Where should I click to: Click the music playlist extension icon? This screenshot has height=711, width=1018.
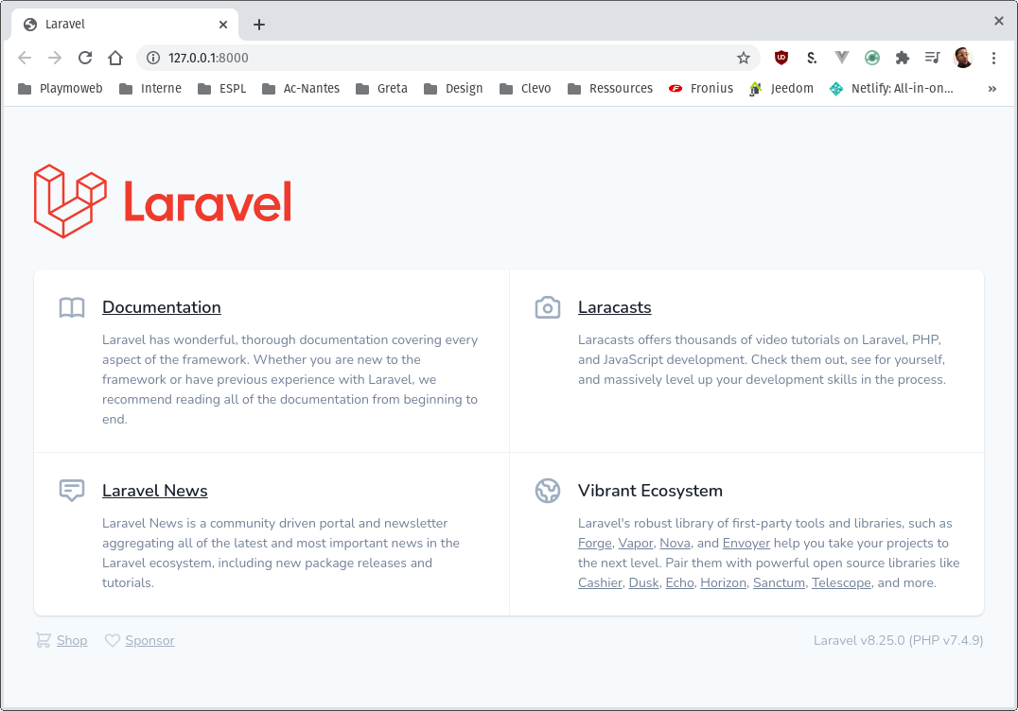(932, 58)
